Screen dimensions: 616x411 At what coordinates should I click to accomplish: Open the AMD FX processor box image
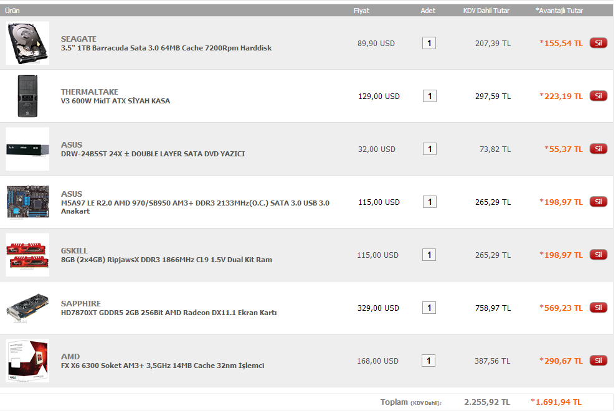(x=27, y=361)
